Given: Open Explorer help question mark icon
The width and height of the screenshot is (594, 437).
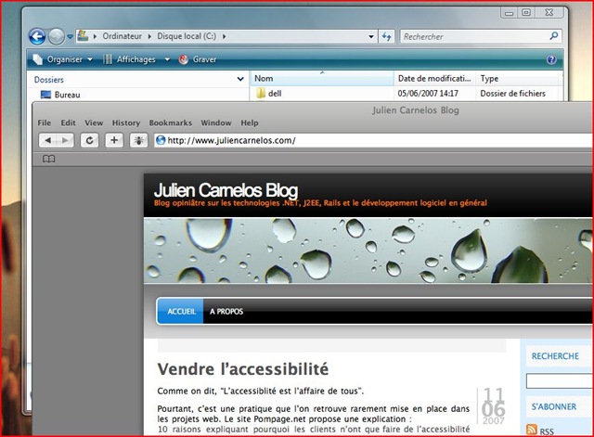Looking at the screenshot, I should [551, 59].
